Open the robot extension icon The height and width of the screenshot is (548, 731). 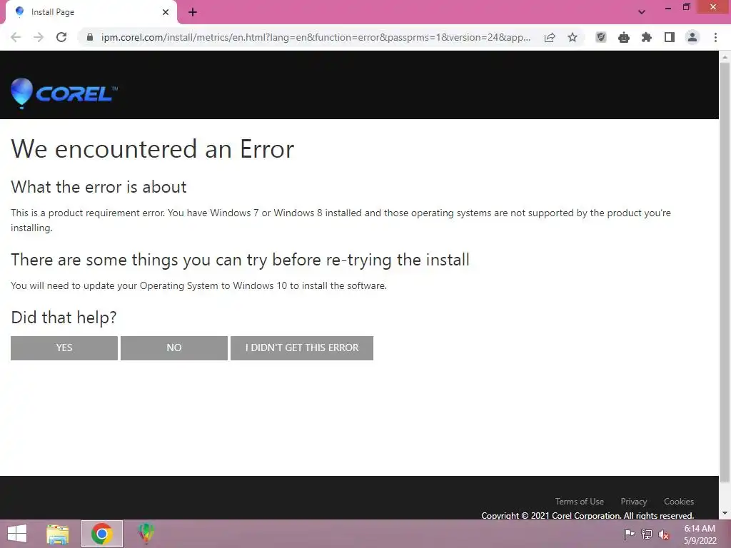pos(624,37)
